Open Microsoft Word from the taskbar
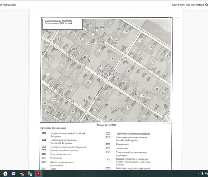 [x=13, y=174]
